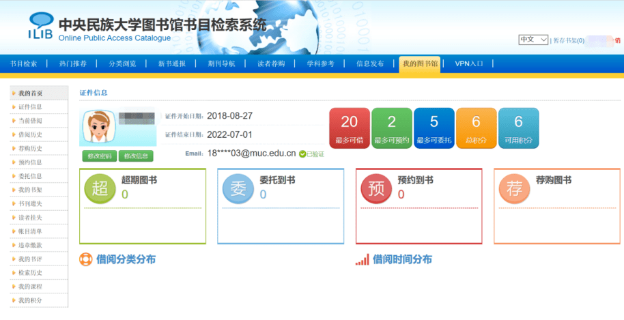
Task: Open the 分类浏览 navigation tab
Action: (x=123, y=63)
